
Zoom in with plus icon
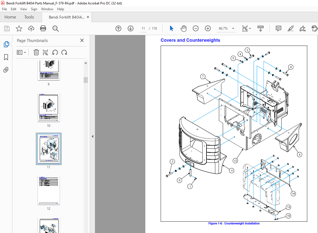(x=208, y=28)
